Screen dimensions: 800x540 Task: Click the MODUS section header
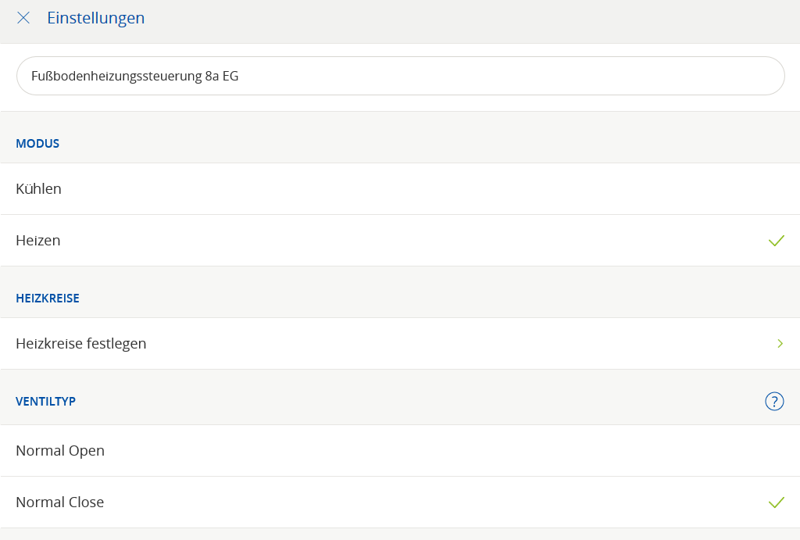click(x=37, y=144)
